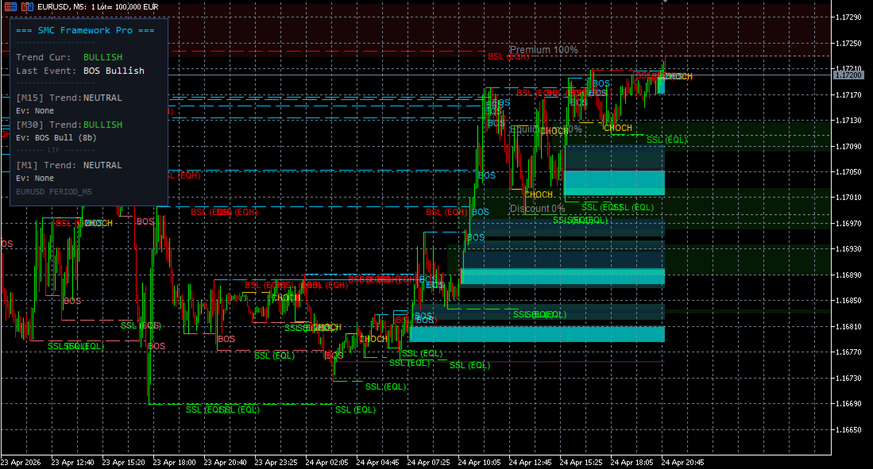Click the '24 Apr 20:45' time axis label
873x469 pixels.
[682, 463]
